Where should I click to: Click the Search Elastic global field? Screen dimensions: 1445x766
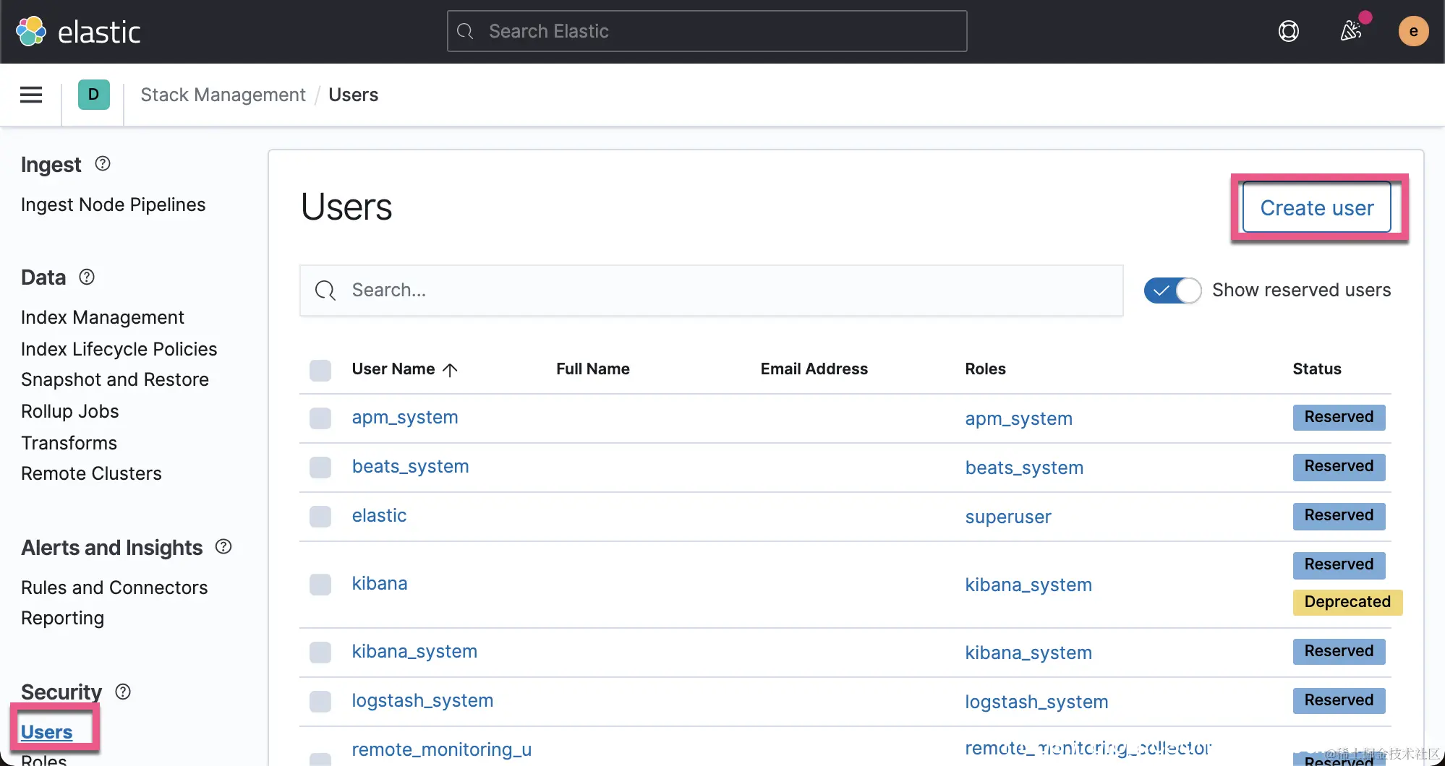tap(707, 31)
